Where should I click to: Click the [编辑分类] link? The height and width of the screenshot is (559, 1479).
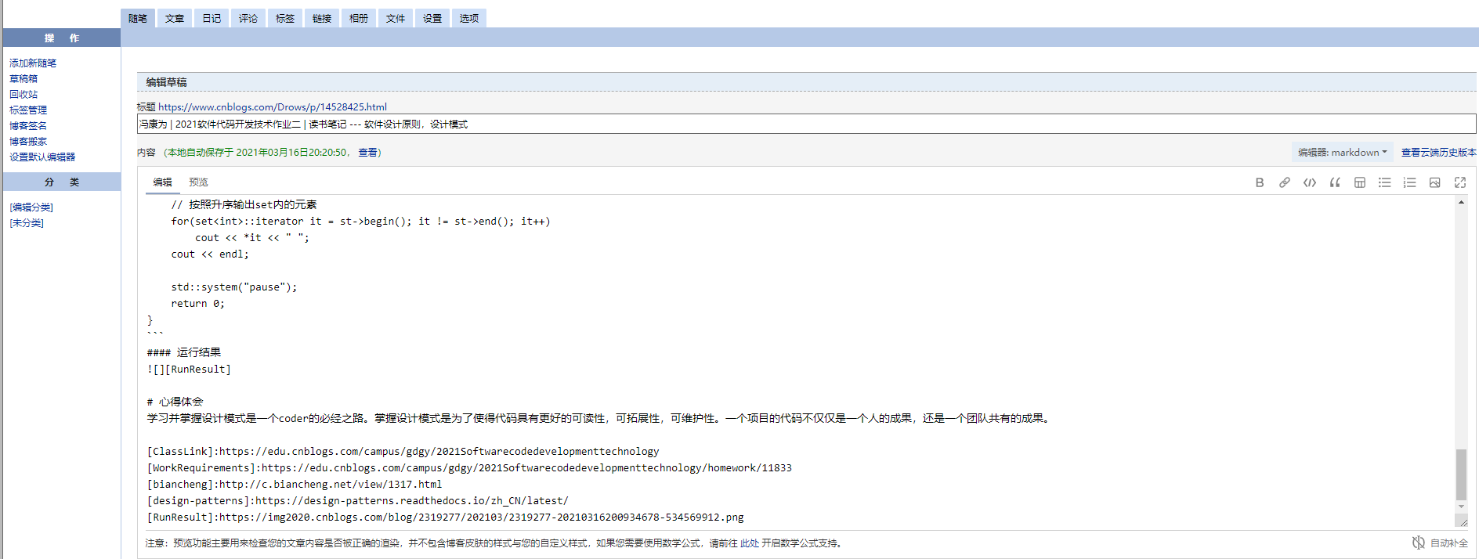(x=31, y=207)
